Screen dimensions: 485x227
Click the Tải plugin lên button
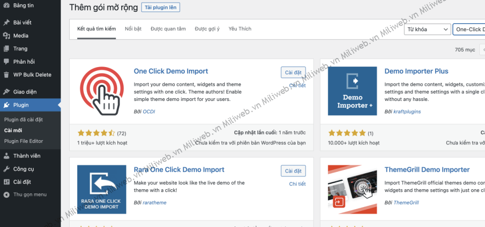coord(161,8)
